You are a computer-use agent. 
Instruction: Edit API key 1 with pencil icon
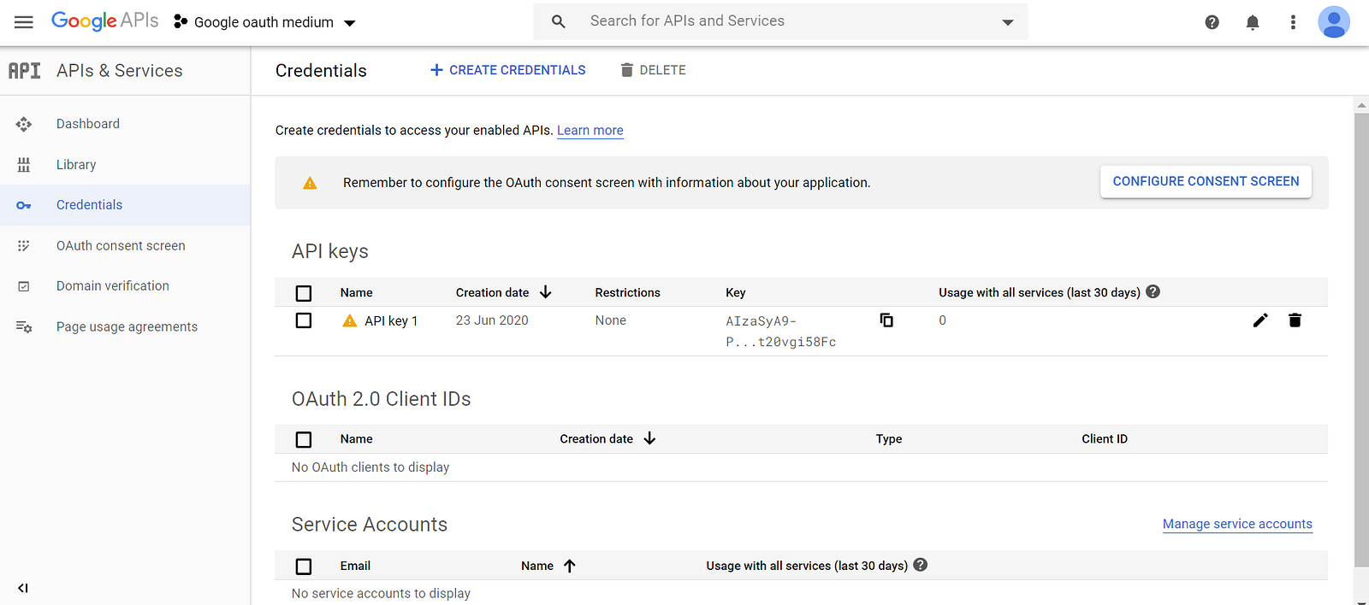tap(1260, 320)
